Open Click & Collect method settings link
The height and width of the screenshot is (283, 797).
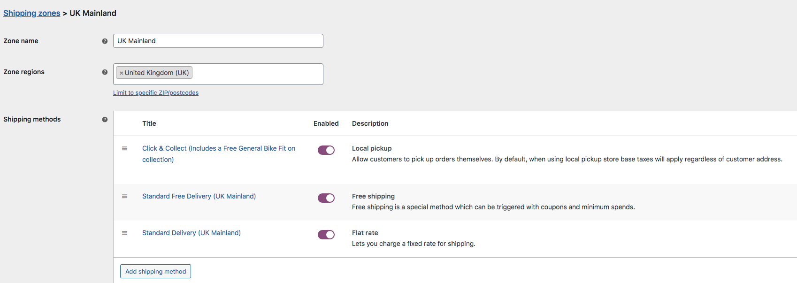pos(218,148)
